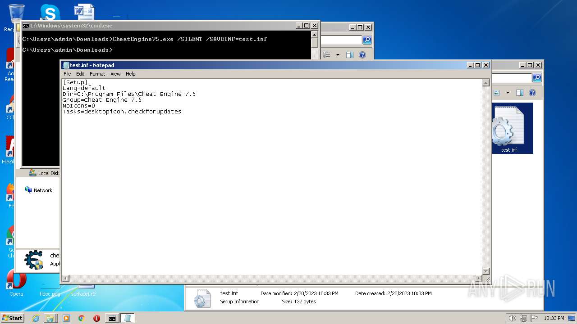Click the Date modified value in details pane
Screen dimensions: 577x324
[316, 293]
